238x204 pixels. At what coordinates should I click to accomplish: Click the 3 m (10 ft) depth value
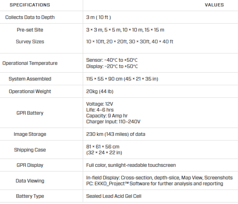(x=98, y=17)
